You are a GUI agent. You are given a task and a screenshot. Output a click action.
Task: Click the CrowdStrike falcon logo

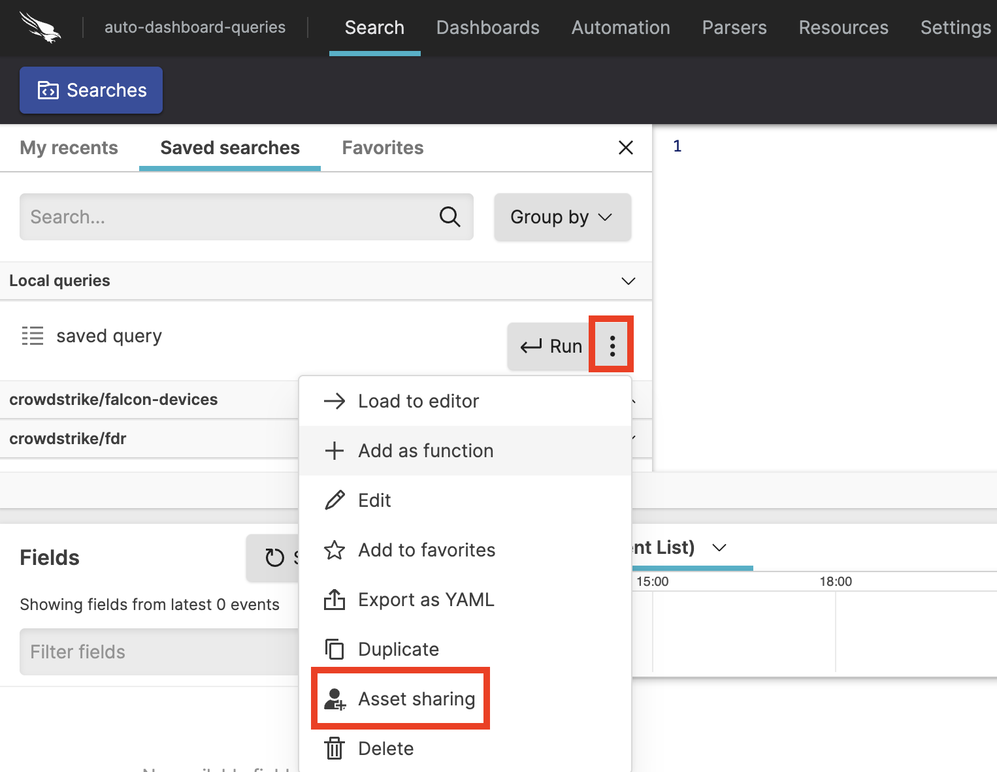(x=41, y=27)
